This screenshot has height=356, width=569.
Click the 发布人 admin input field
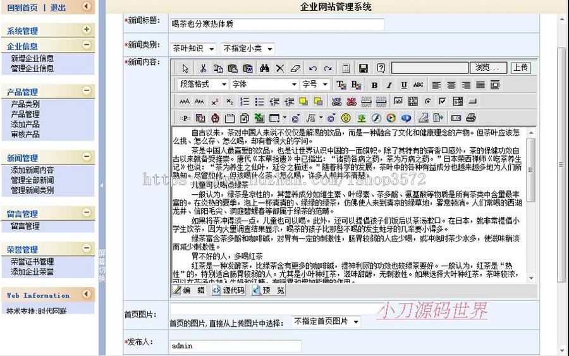tap(236, 346)
